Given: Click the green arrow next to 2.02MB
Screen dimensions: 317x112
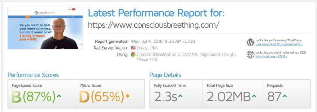Looking at the screenshot, I should point(254,96).
